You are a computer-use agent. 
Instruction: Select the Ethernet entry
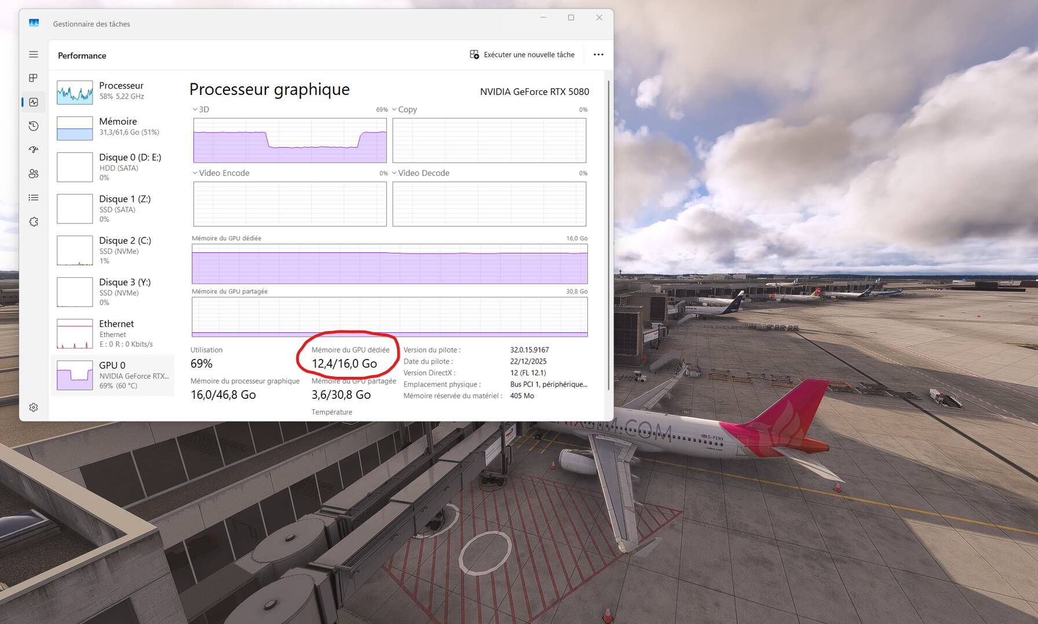[x=112, y=333]
